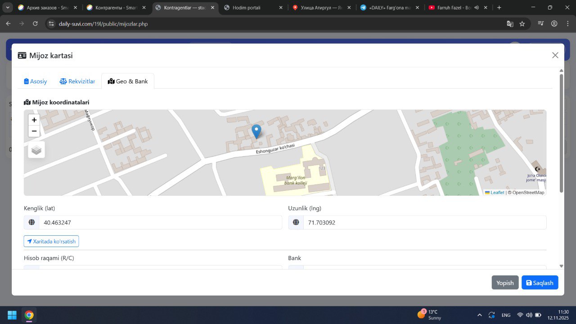Open the tab search dropdown
The width and height of the screenshot is (576, 324).
pyautogui.click(x=8, y=8)
